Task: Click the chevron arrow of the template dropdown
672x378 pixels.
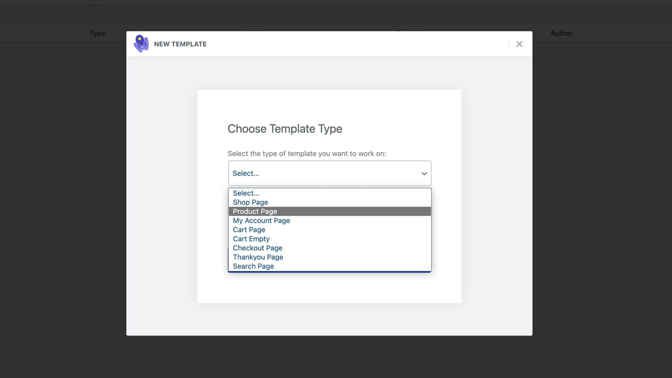Action: (x=424, y=174)
